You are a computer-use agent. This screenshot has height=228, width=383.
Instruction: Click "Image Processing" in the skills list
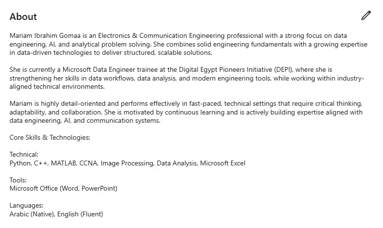(x=127, y=163)
